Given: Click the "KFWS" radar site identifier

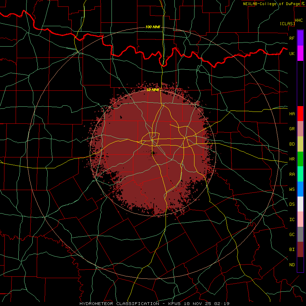Looking at the screenshot, I should click(174, 304).
